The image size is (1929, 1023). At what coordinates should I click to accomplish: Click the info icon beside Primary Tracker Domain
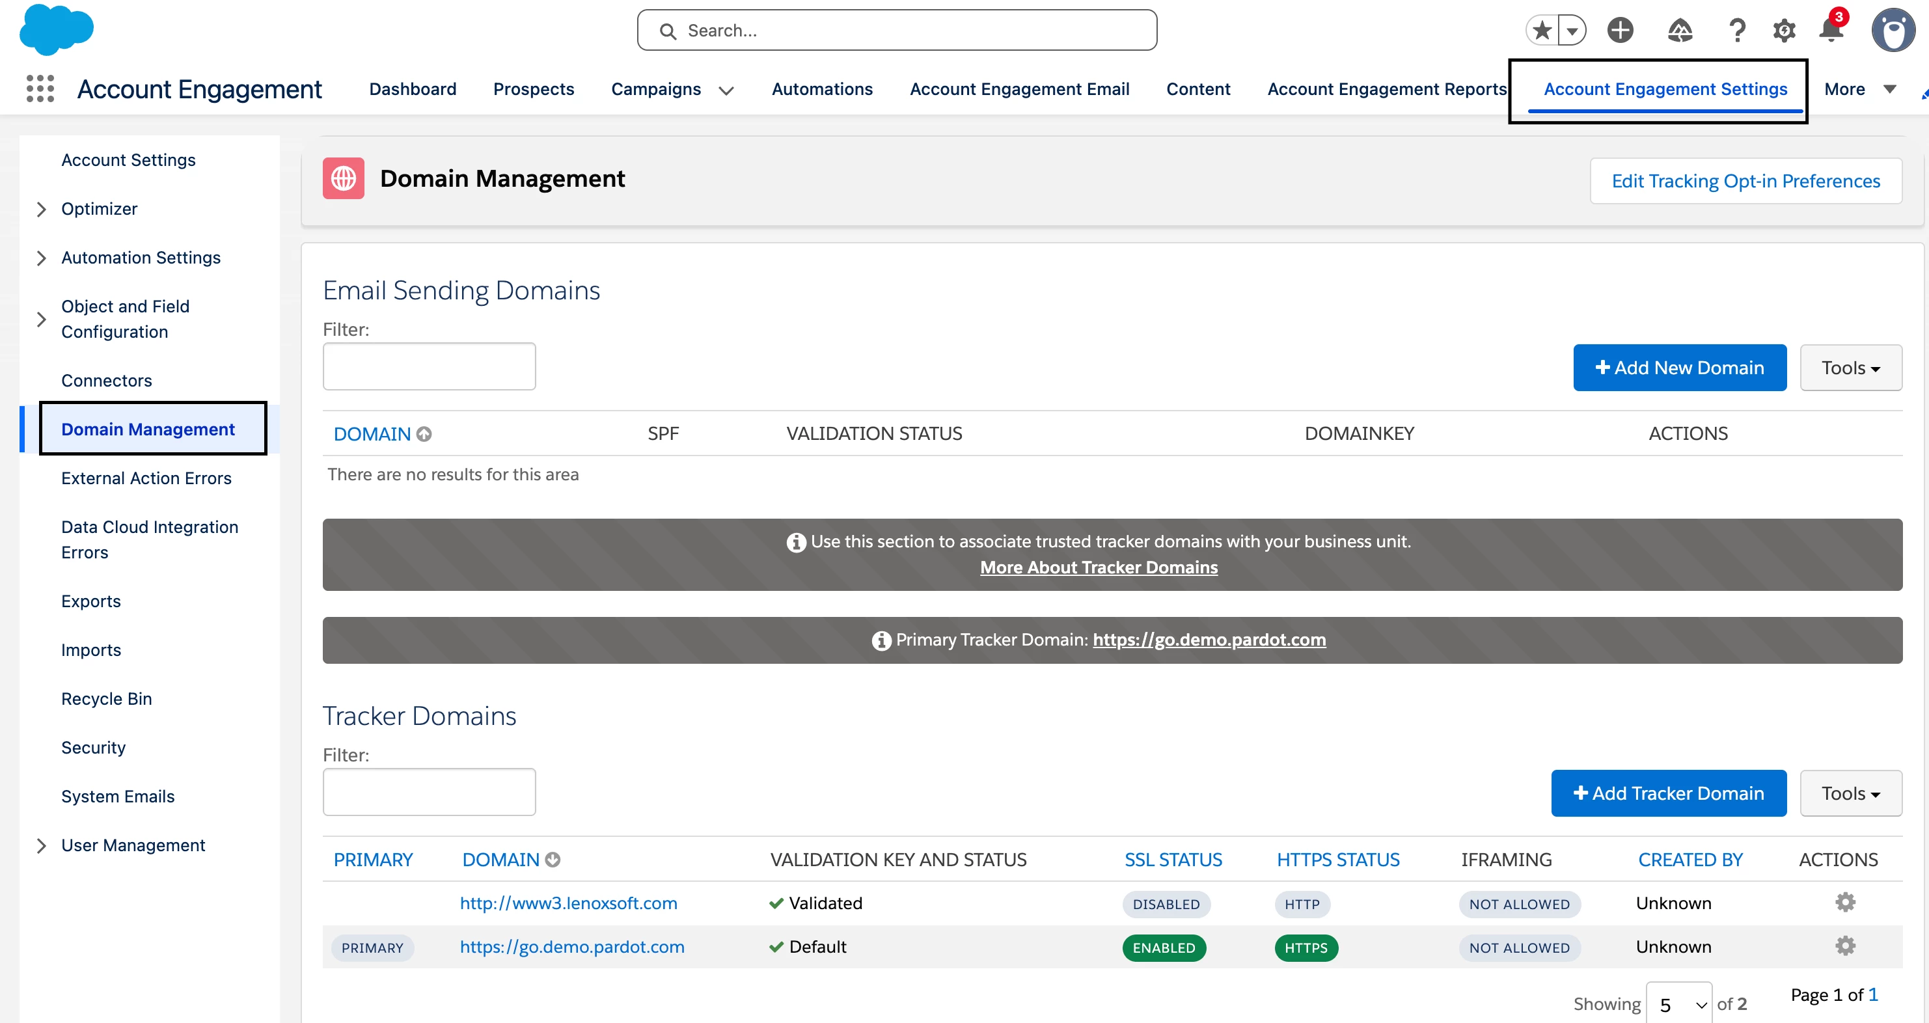click(x=881, y=640)
